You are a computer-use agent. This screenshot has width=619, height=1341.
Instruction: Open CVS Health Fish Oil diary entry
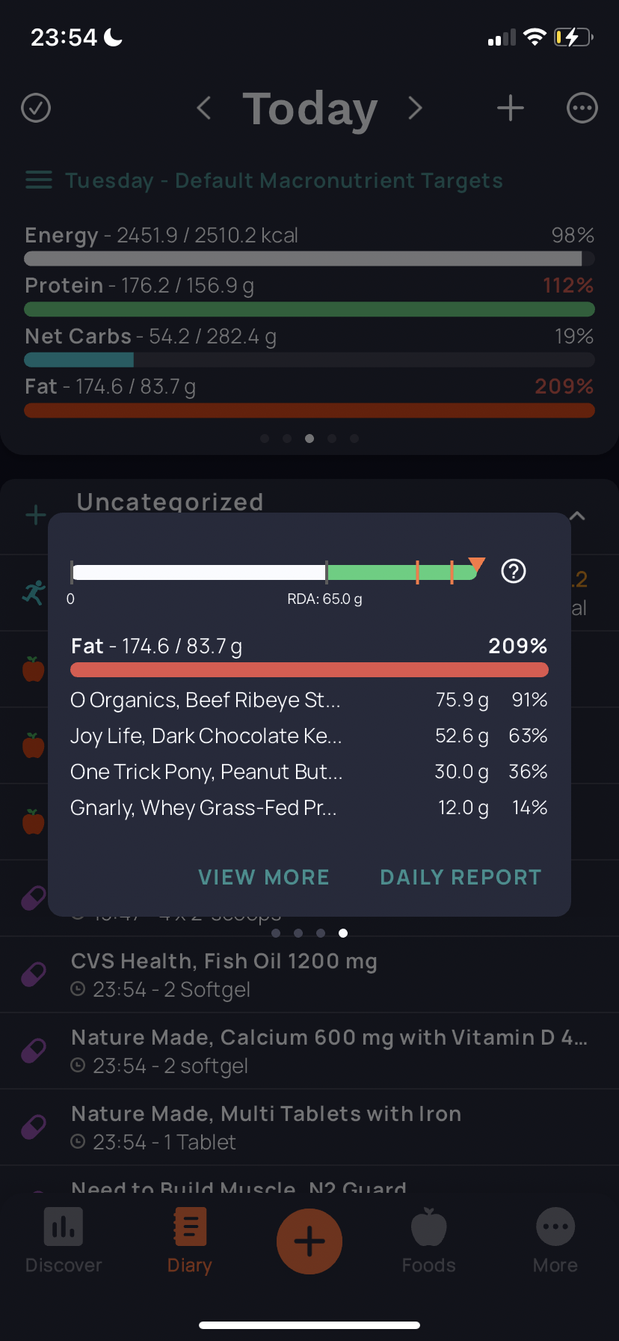point(309,975)
